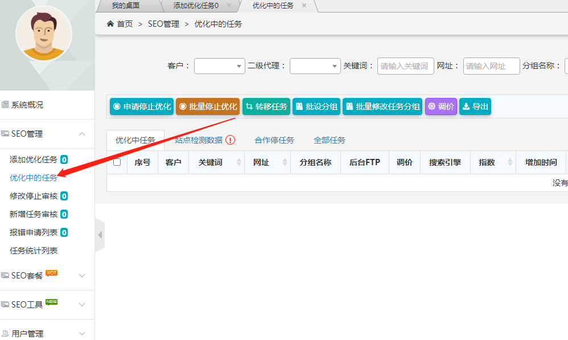Toggle the select-all checkbox in table header
This screenshot has width=568, height=340.
tap(117, 162)
